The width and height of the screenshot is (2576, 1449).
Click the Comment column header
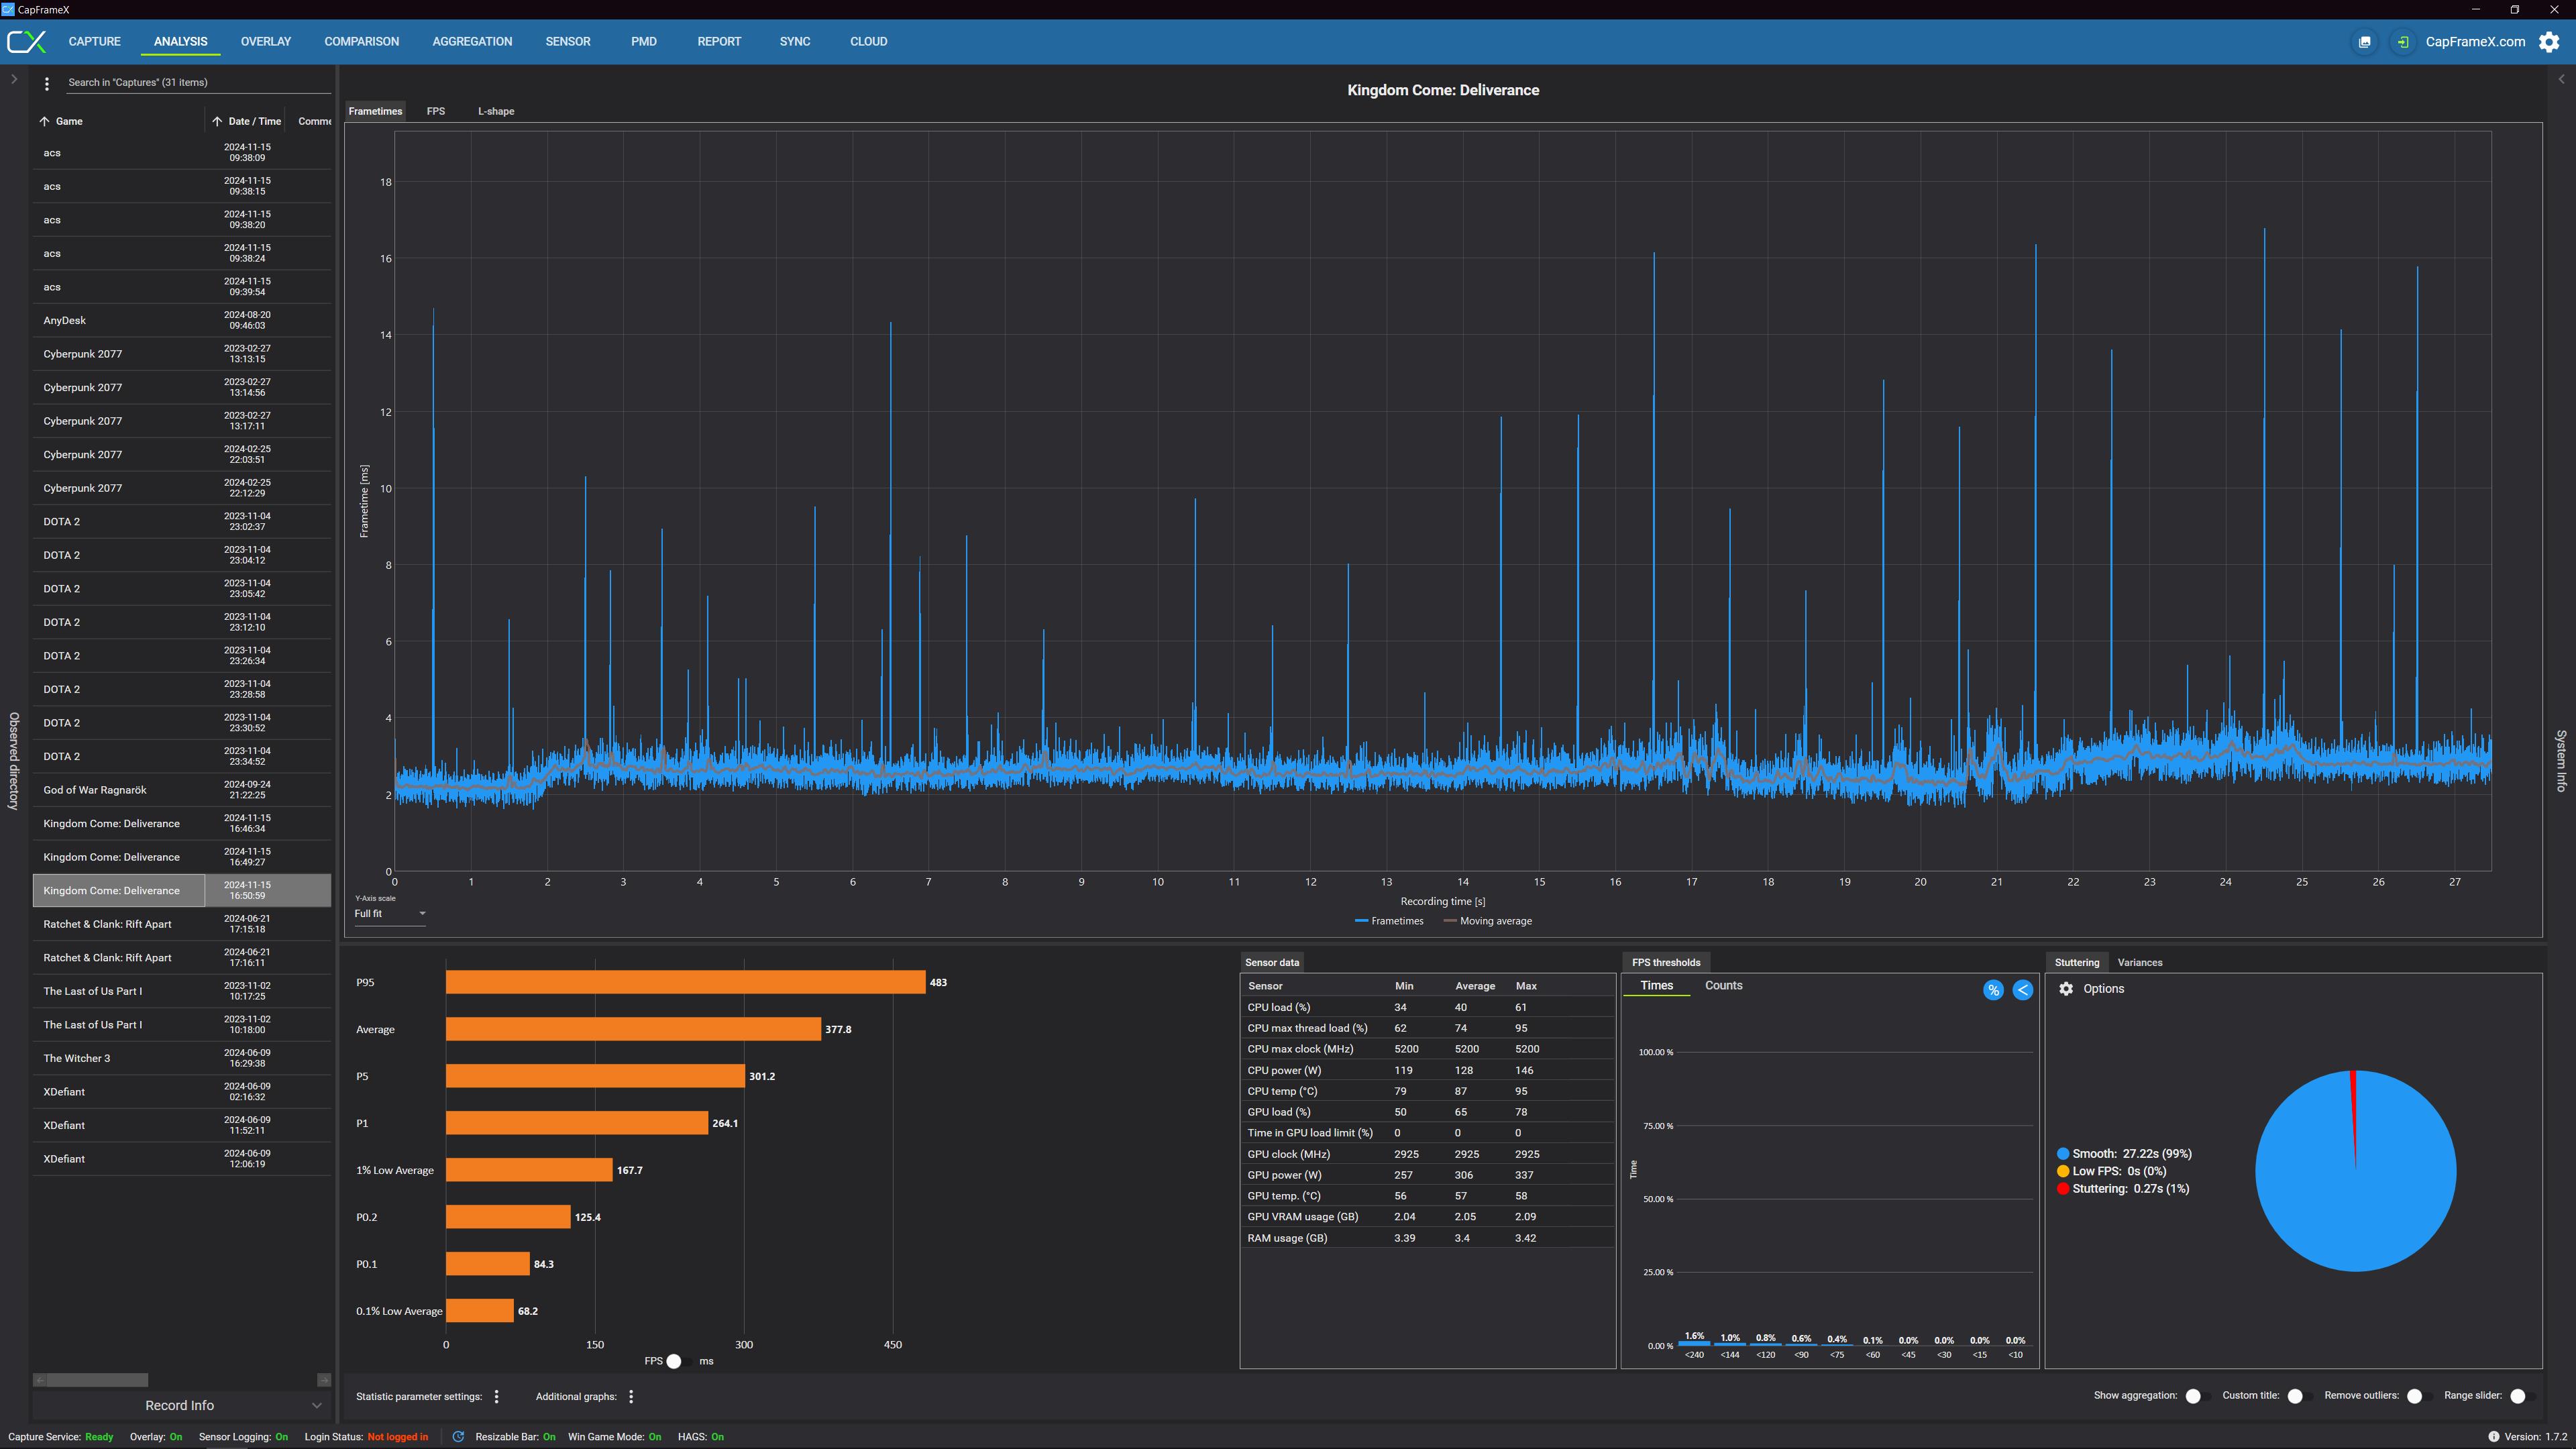click(315, 121)
